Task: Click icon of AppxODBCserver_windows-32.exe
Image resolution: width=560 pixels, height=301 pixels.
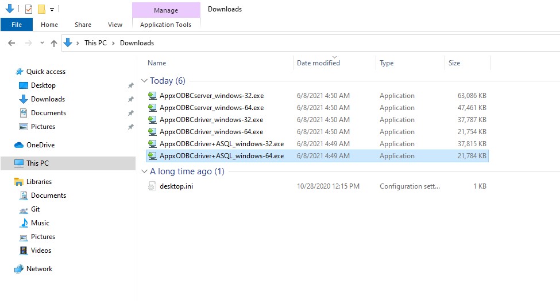Action: click(153, 96)
